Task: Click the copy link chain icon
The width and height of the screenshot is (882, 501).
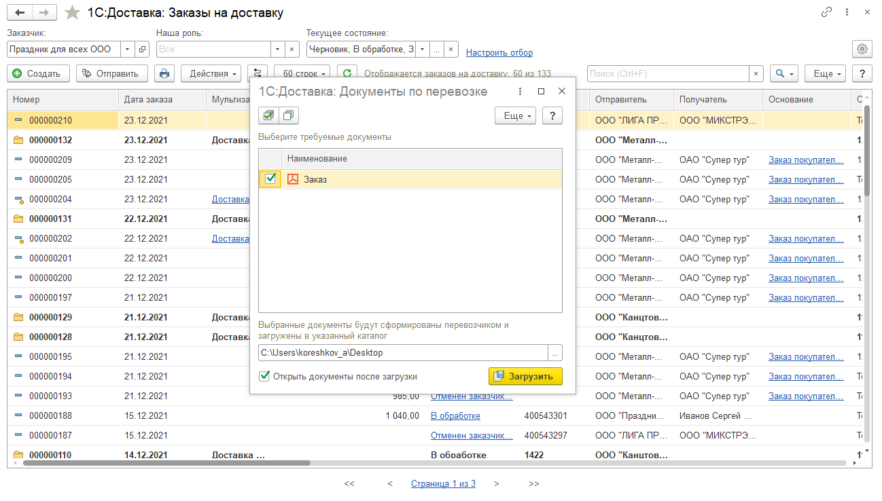Action: (x=826, y=12)
